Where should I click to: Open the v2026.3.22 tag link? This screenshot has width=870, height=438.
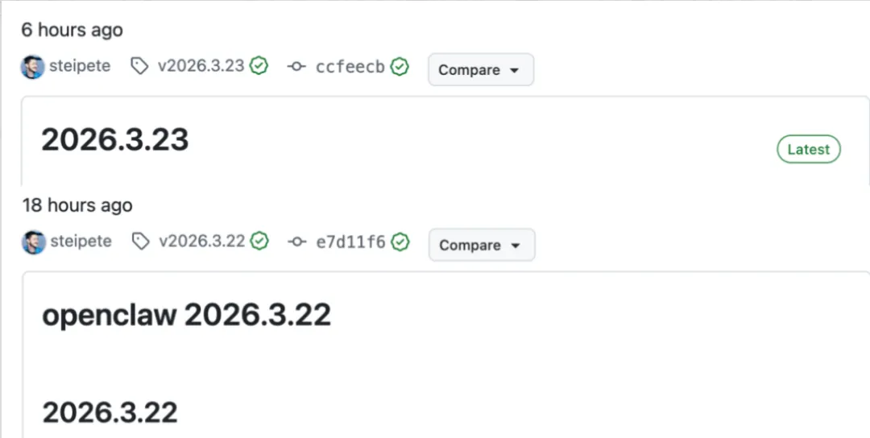click(x=202, y=242)
